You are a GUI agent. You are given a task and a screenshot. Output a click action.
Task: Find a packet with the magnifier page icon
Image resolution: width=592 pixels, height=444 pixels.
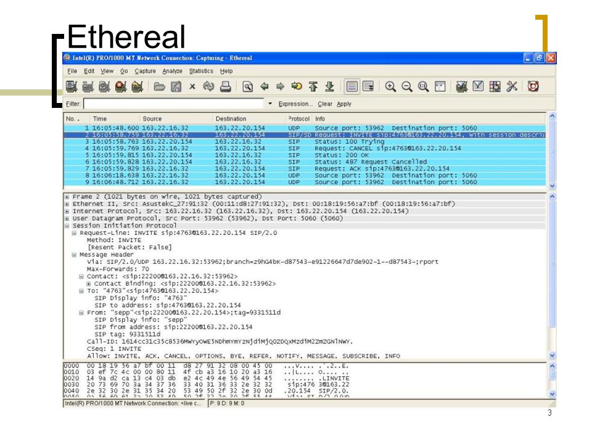coord(248,86)
